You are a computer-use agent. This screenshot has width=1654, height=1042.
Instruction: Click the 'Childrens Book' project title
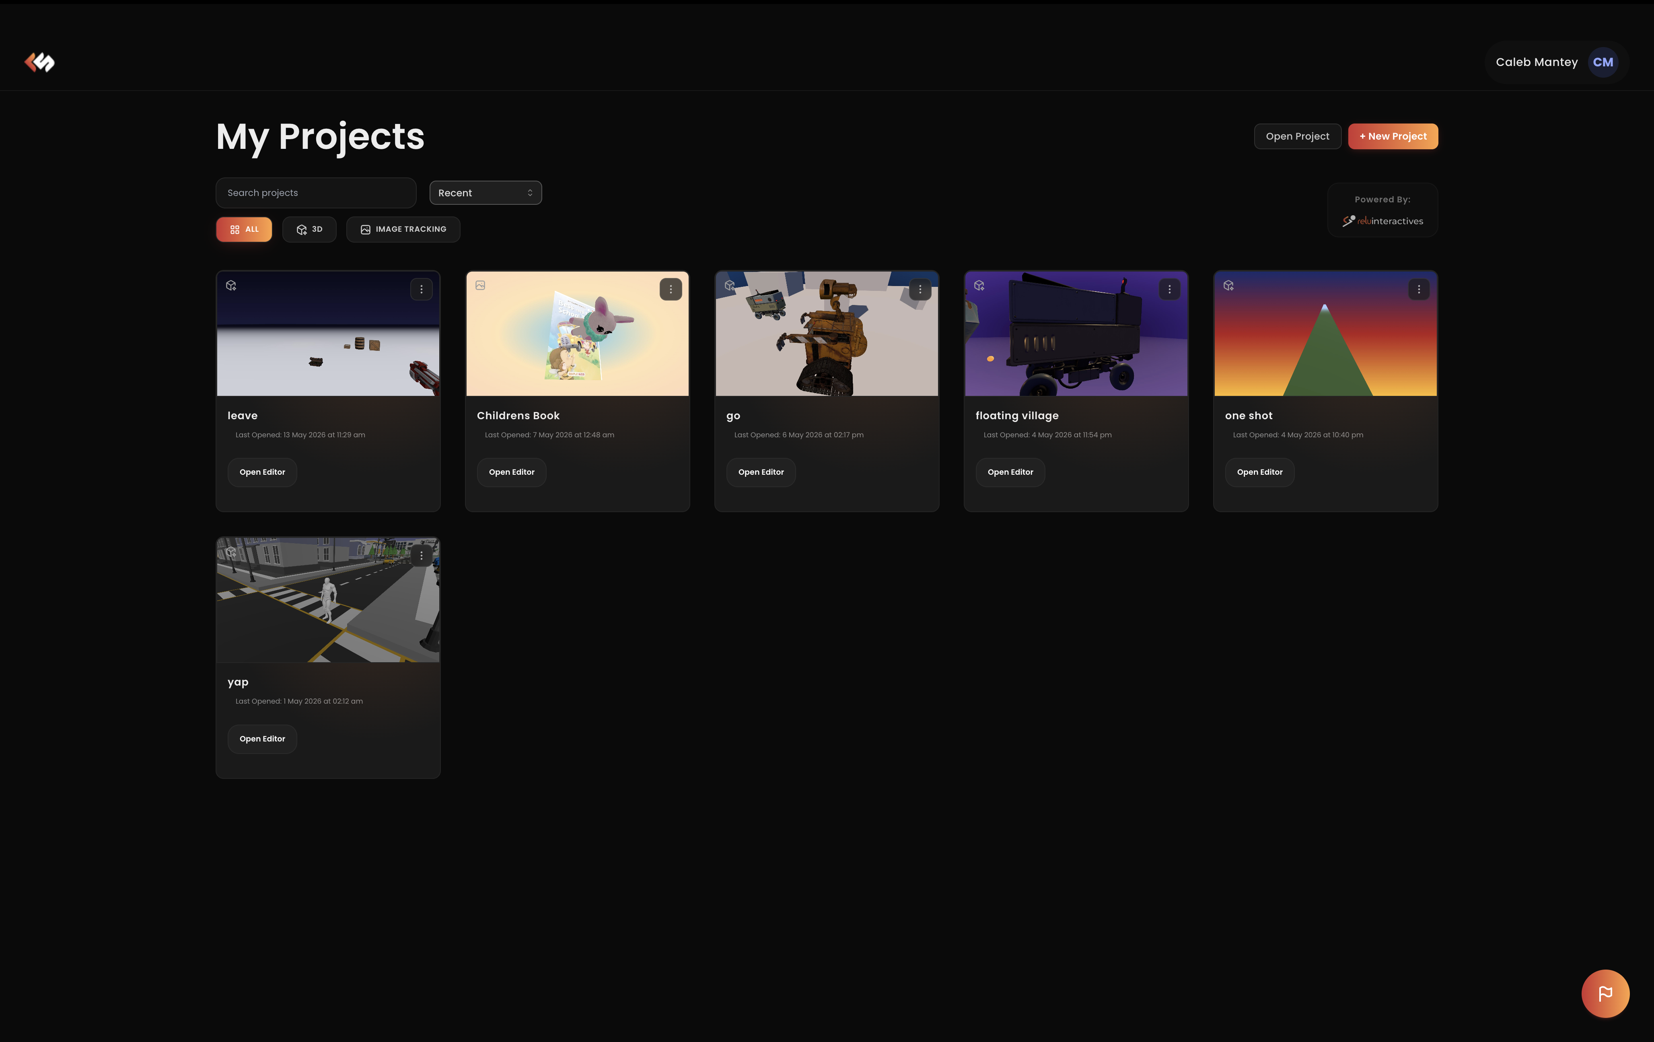point(518,416)
